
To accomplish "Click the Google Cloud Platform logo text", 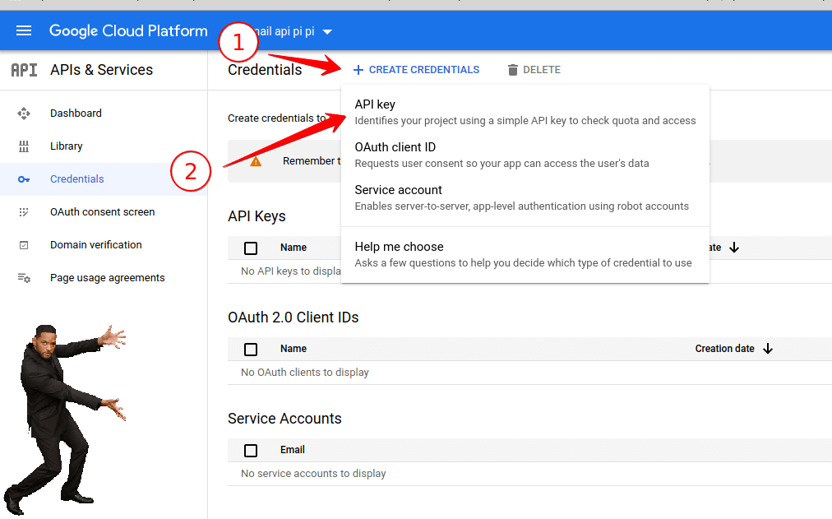I will pyautogui.click(x=128, y=30).
